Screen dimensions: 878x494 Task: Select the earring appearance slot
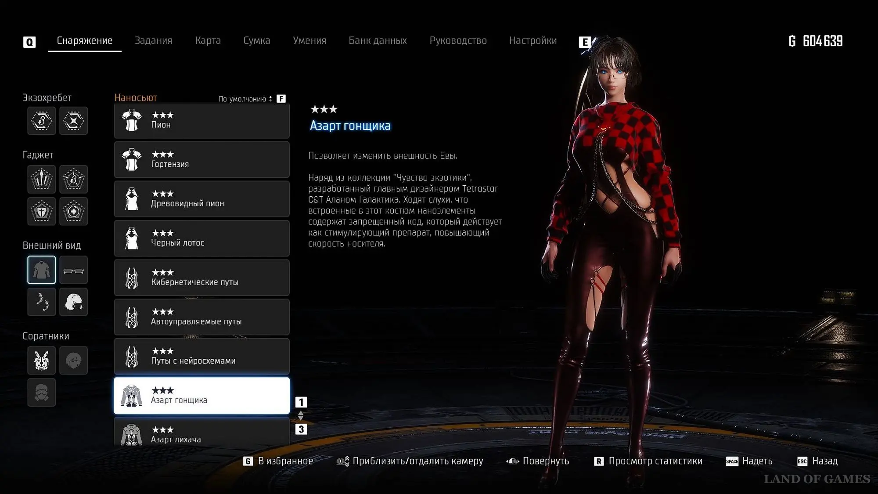pos(42,302)
